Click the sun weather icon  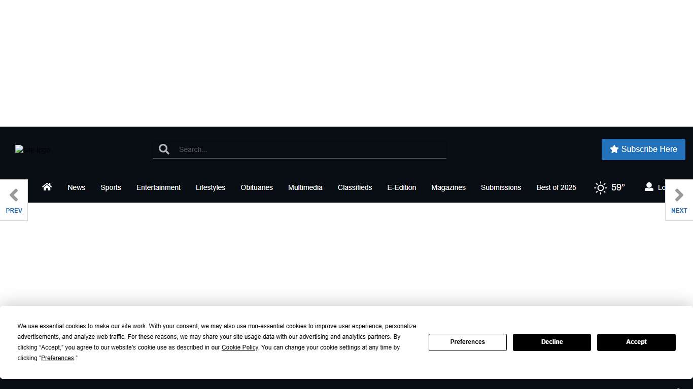601,188
